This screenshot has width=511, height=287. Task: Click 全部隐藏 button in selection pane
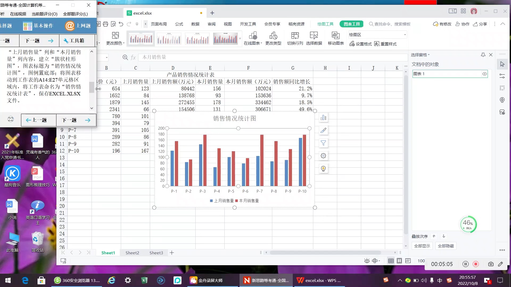point(446,246)
